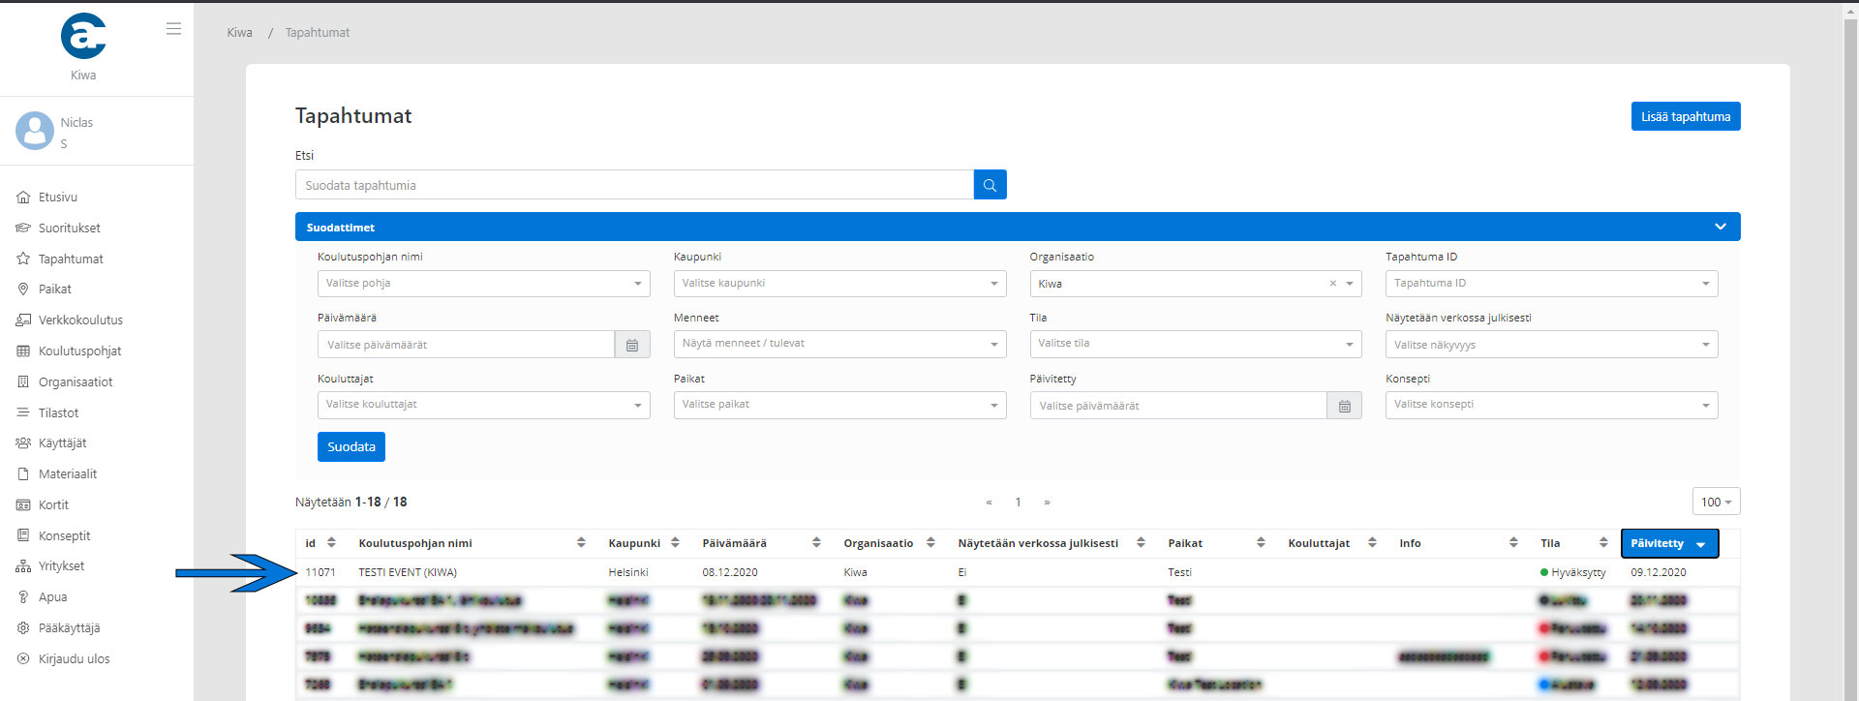The width and height of the screenshot is (1859, 701).
Task: Collapse the Suodattimet filter panel
Action: coord(1720,227)
